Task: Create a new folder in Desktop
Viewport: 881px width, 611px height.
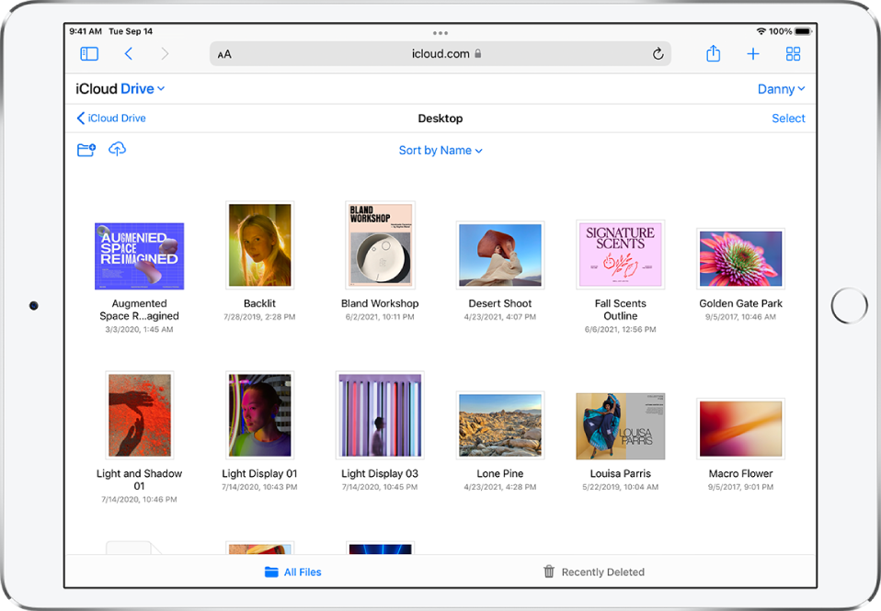Action: coord(86,150)
